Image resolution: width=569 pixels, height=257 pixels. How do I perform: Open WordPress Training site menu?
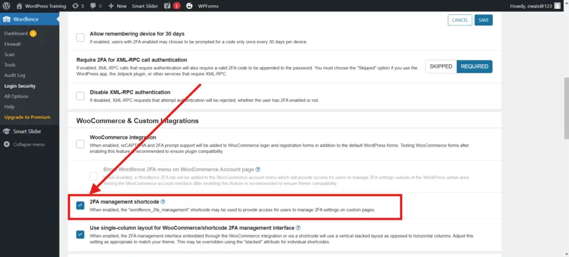pos(46,6)
